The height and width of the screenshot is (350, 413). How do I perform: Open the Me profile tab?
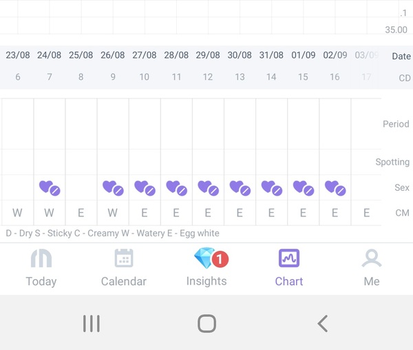pos(372,268)
